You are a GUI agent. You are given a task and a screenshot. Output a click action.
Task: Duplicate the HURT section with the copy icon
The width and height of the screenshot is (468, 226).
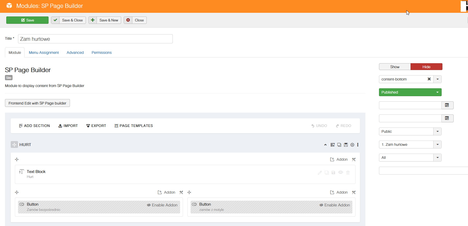point(339,145)
